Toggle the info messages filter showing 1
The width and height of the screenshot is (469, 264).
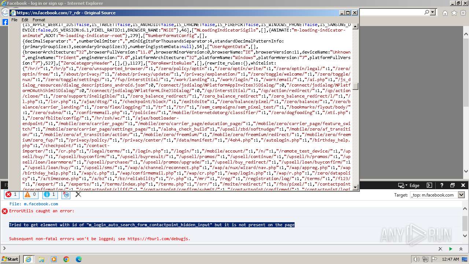[50, 194]
